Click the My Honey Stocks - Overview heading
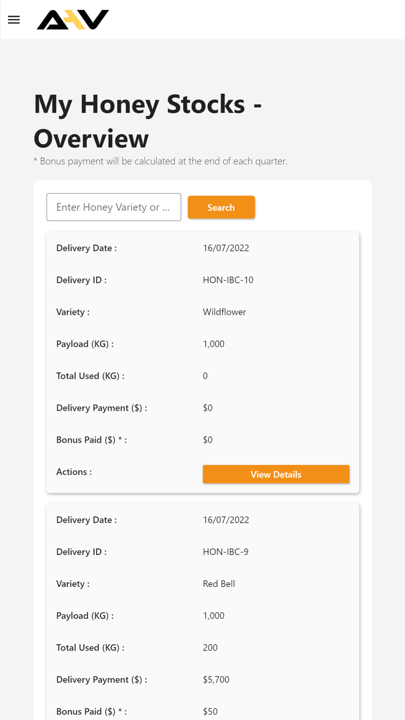The height and width of the screenshot is (720, 405). click(148, 121)
